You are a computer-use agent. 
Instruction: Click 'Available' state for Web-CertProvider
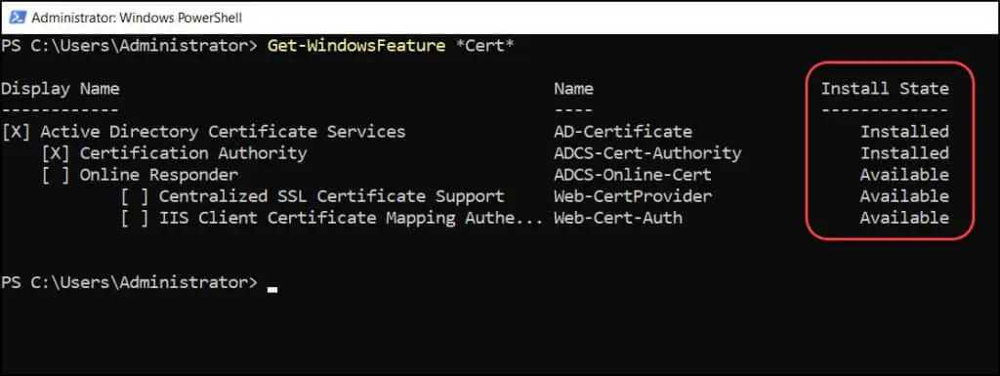click(x=904, y=196)
